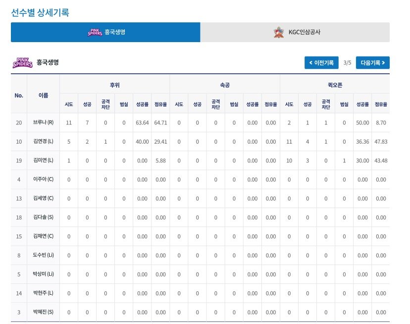The width and height of the screenshot is (410, 324).
Task: Click the 선수별 상세기록 page heading
Action: pyautogui.click(x=40, y=12)
